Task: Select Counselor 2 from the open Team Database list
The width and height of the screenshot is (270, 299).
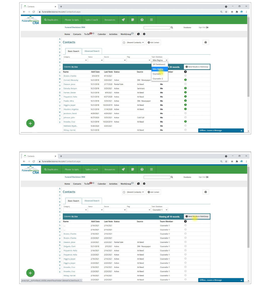Action: click(158, 79)
